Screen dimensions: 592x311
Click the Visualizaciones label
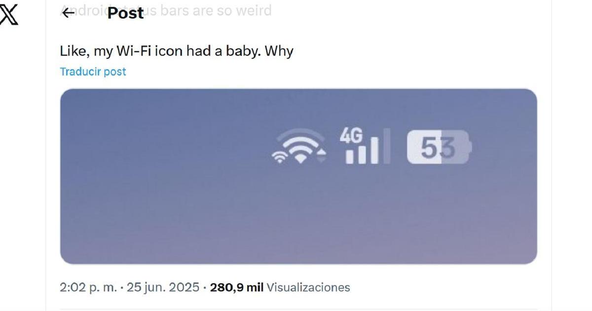(308, 287)
